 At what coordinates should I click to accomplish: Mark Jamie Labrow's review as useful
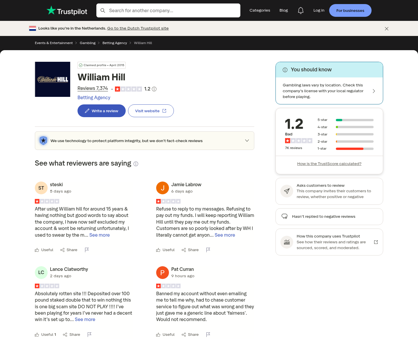(x=165, y=250)
